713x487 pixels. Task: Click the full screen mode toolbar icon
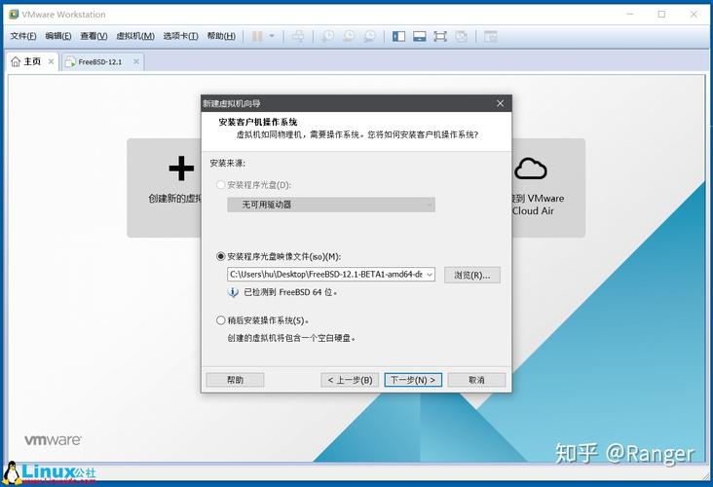(x=440, y=36)
